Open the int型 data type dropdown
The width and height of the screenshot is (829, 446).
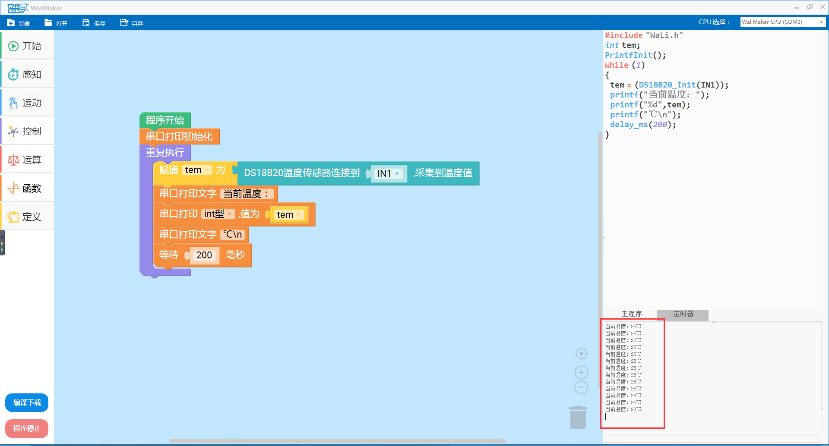pyautogui.click(x=230, y=214)
